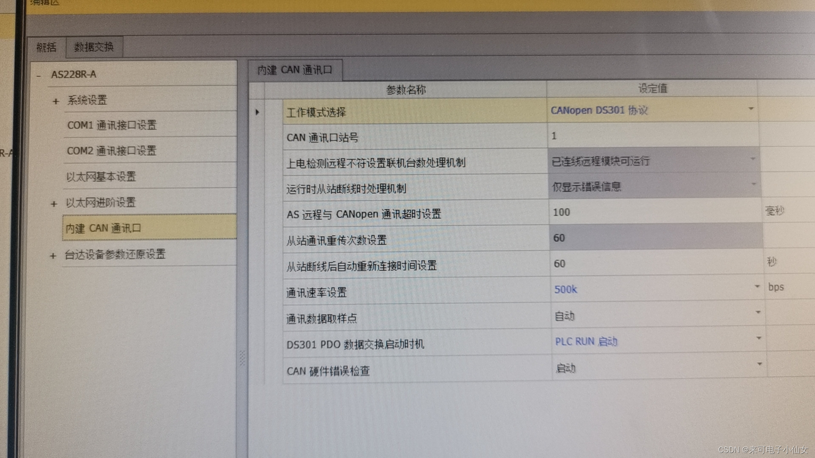The height and width of the screenshot is (458, 815).
Task: Click the 参数名称 column header
Action: pos(405,90)
